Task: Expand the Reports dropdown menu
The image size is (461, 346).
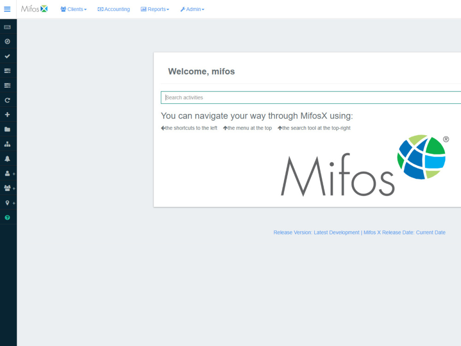Action: [155, 9]
